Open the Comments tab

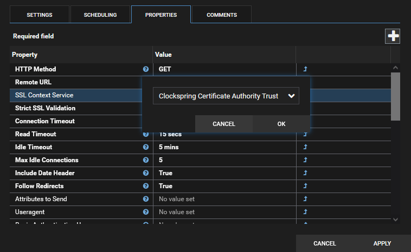pyautogui.click(x=222, y=15)
